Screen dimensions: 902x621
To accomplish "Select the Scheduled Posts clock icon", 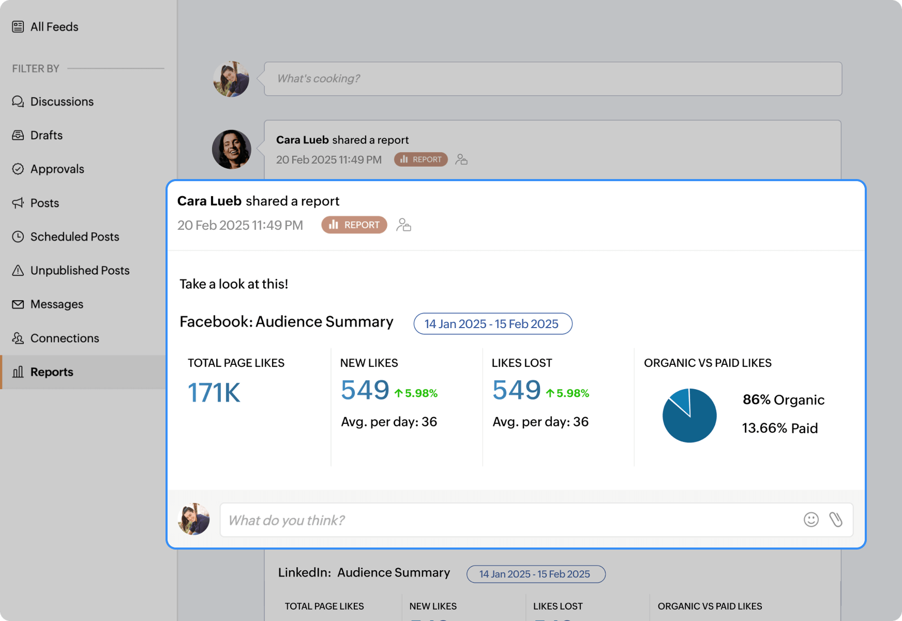I will coord(17,236).
